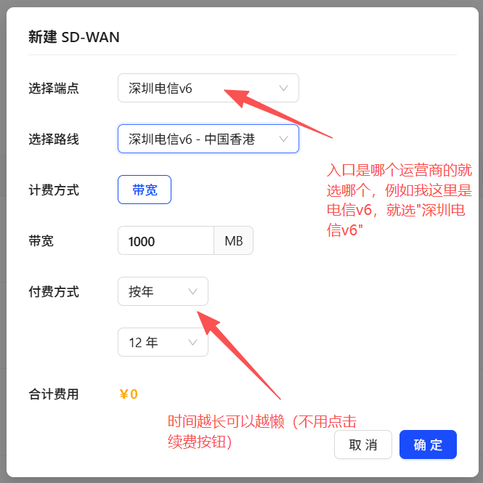Confirm with the blue 确定 button
The image size is (483, 483).
tap(428, 445)
